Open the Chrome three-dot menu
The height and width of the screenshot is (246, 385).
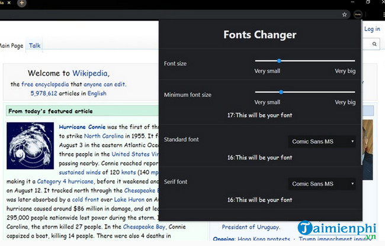click(x=384, y=15)
